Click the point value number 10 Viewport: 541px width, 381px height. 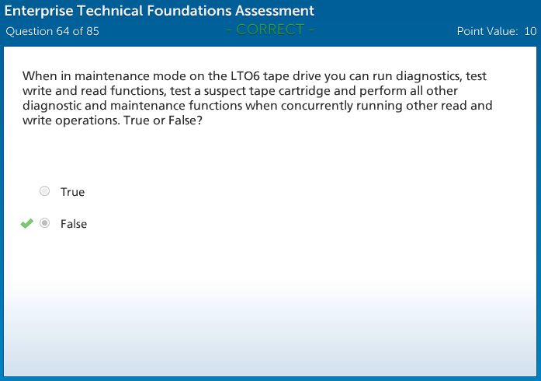530,32
